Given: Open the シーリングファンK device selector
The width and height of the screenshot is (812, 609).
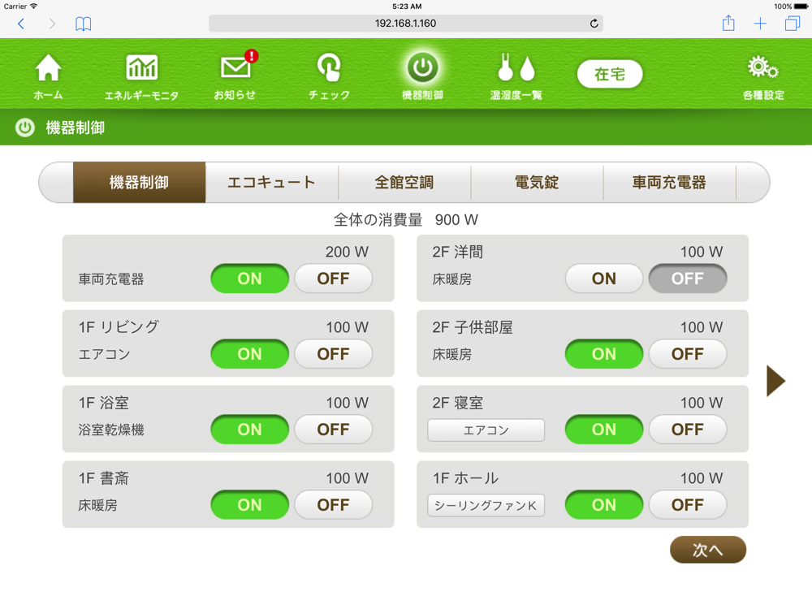Looking at the screenshot, I should (x=486, y=505).
